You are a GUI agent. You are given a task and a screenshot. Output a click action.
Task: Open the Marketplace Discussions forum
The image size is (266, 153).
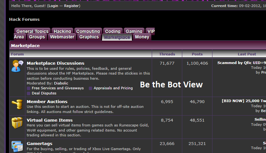(56, 63)
